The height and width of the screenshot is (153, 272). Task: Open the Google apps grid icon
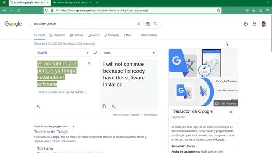[255, 24]
